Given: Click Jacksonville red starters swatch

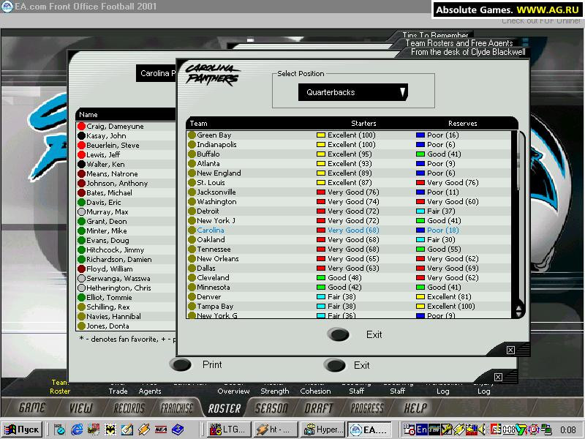Looking at the screenshot, I should coord(320,192).
